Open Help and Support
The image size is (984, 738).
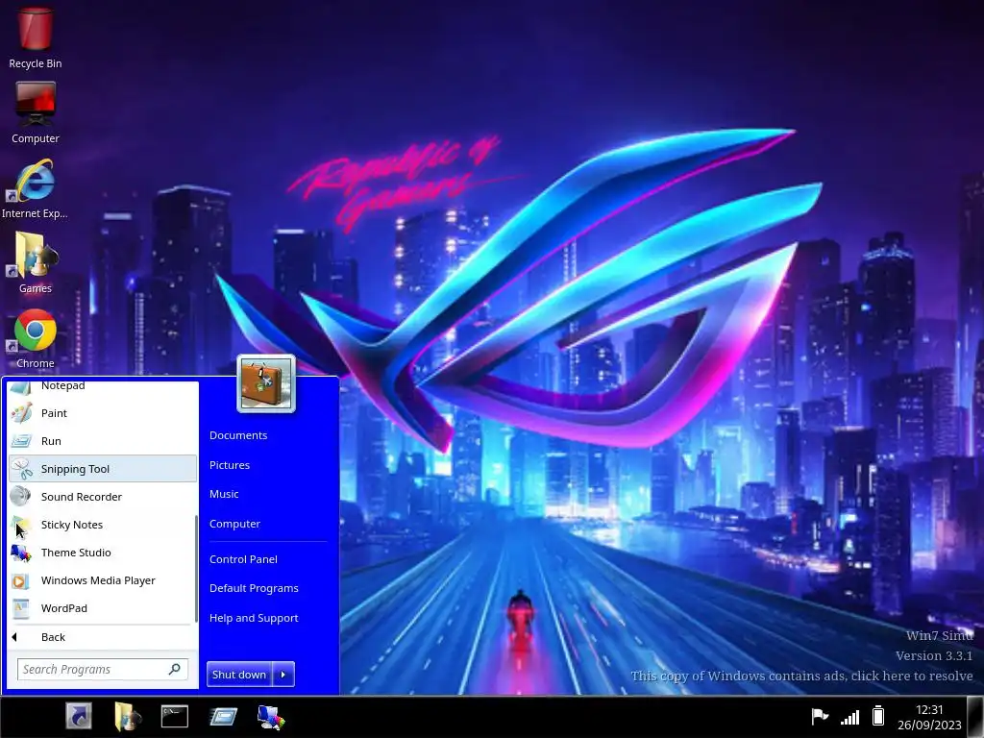(254, 618)
